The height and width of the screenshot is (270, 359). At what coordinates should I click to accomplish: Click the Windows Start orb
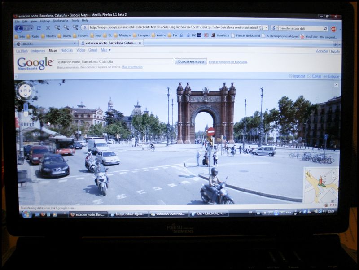(26, 214)
